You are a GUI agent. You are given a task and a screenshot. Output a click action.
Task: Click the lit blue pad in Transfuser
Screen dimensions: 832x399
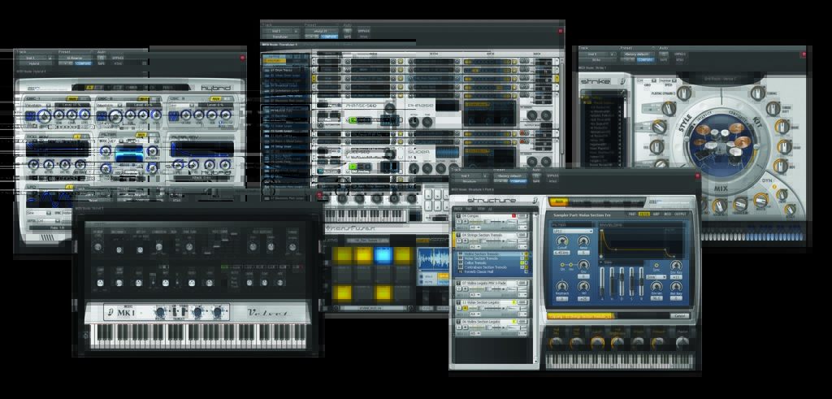click(382, 254)
